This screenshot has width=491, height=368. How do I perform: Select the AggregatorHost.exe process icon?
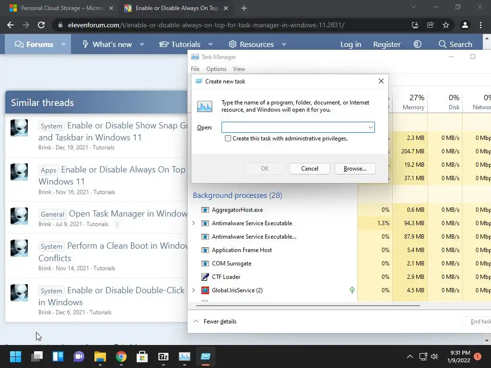click(x=205, y=210)
